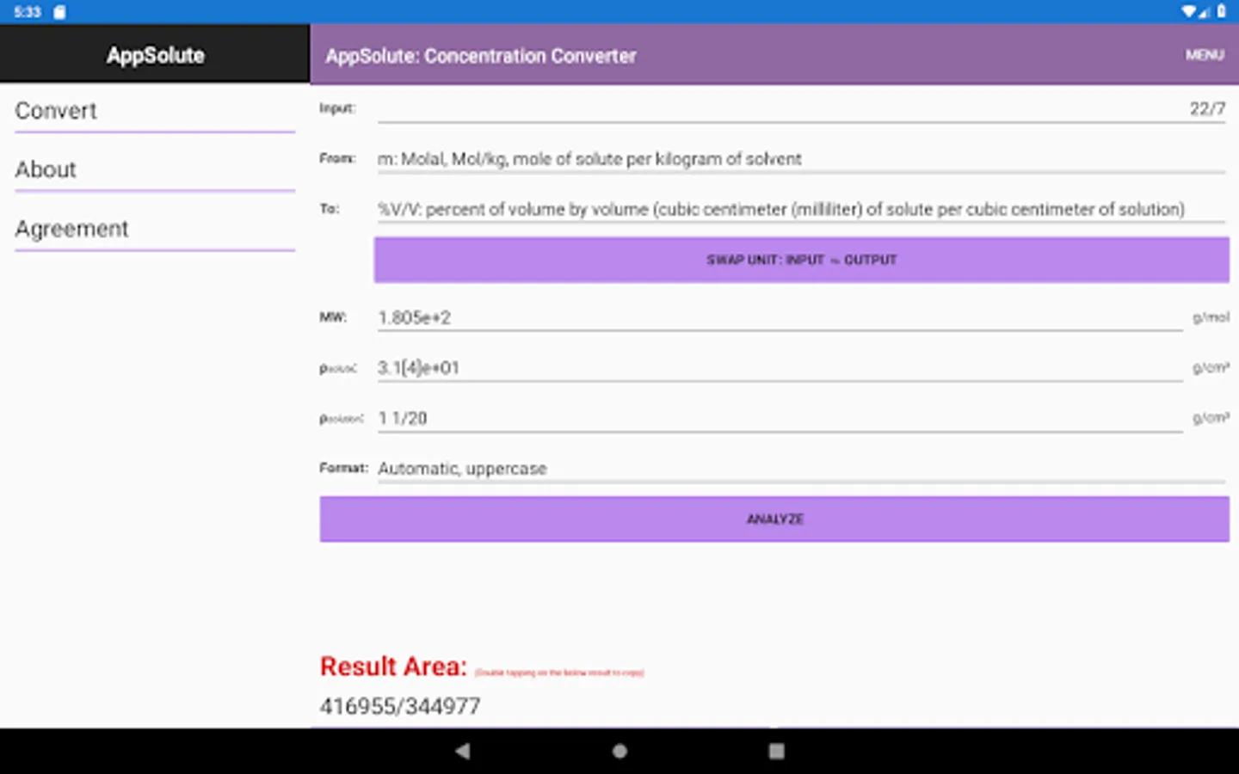Tap the Android back navigation icon
This screenshot has width=1239, height=774.
point(463,751)
